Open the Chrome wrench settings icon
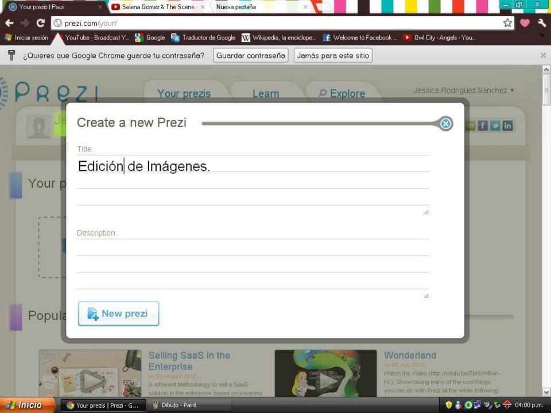Screen dimensions: 551x413 542,24
